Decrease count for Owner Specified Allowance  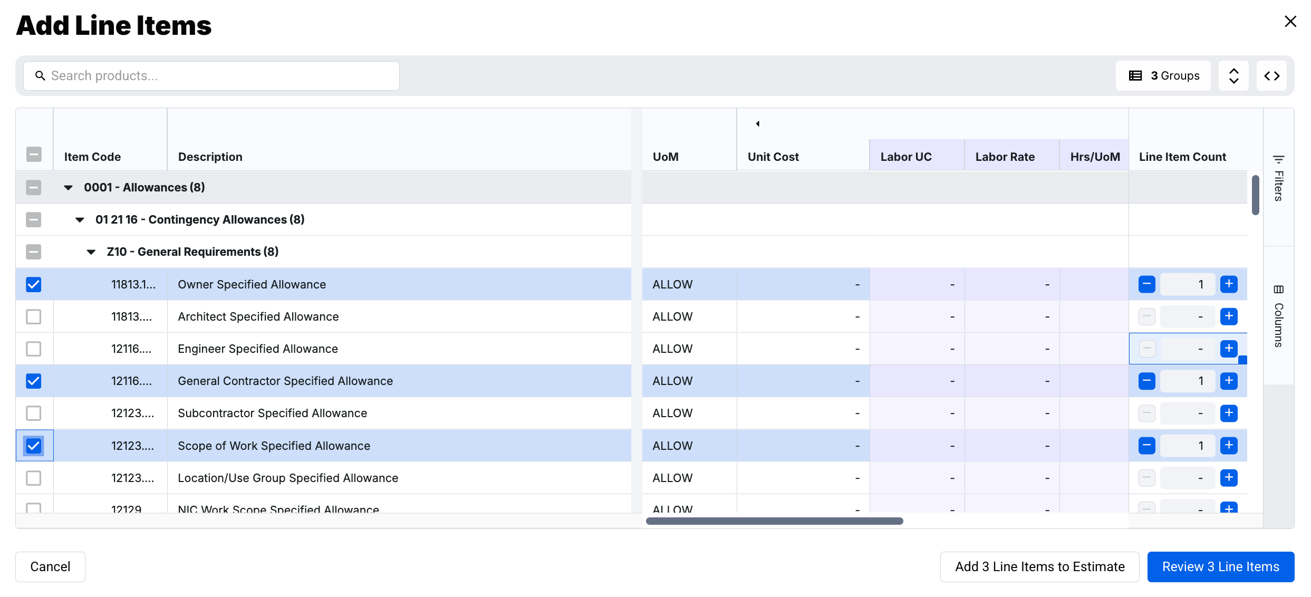[1146, 284]
